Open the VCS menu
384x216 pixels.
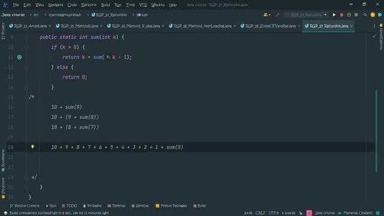[143, 5]
